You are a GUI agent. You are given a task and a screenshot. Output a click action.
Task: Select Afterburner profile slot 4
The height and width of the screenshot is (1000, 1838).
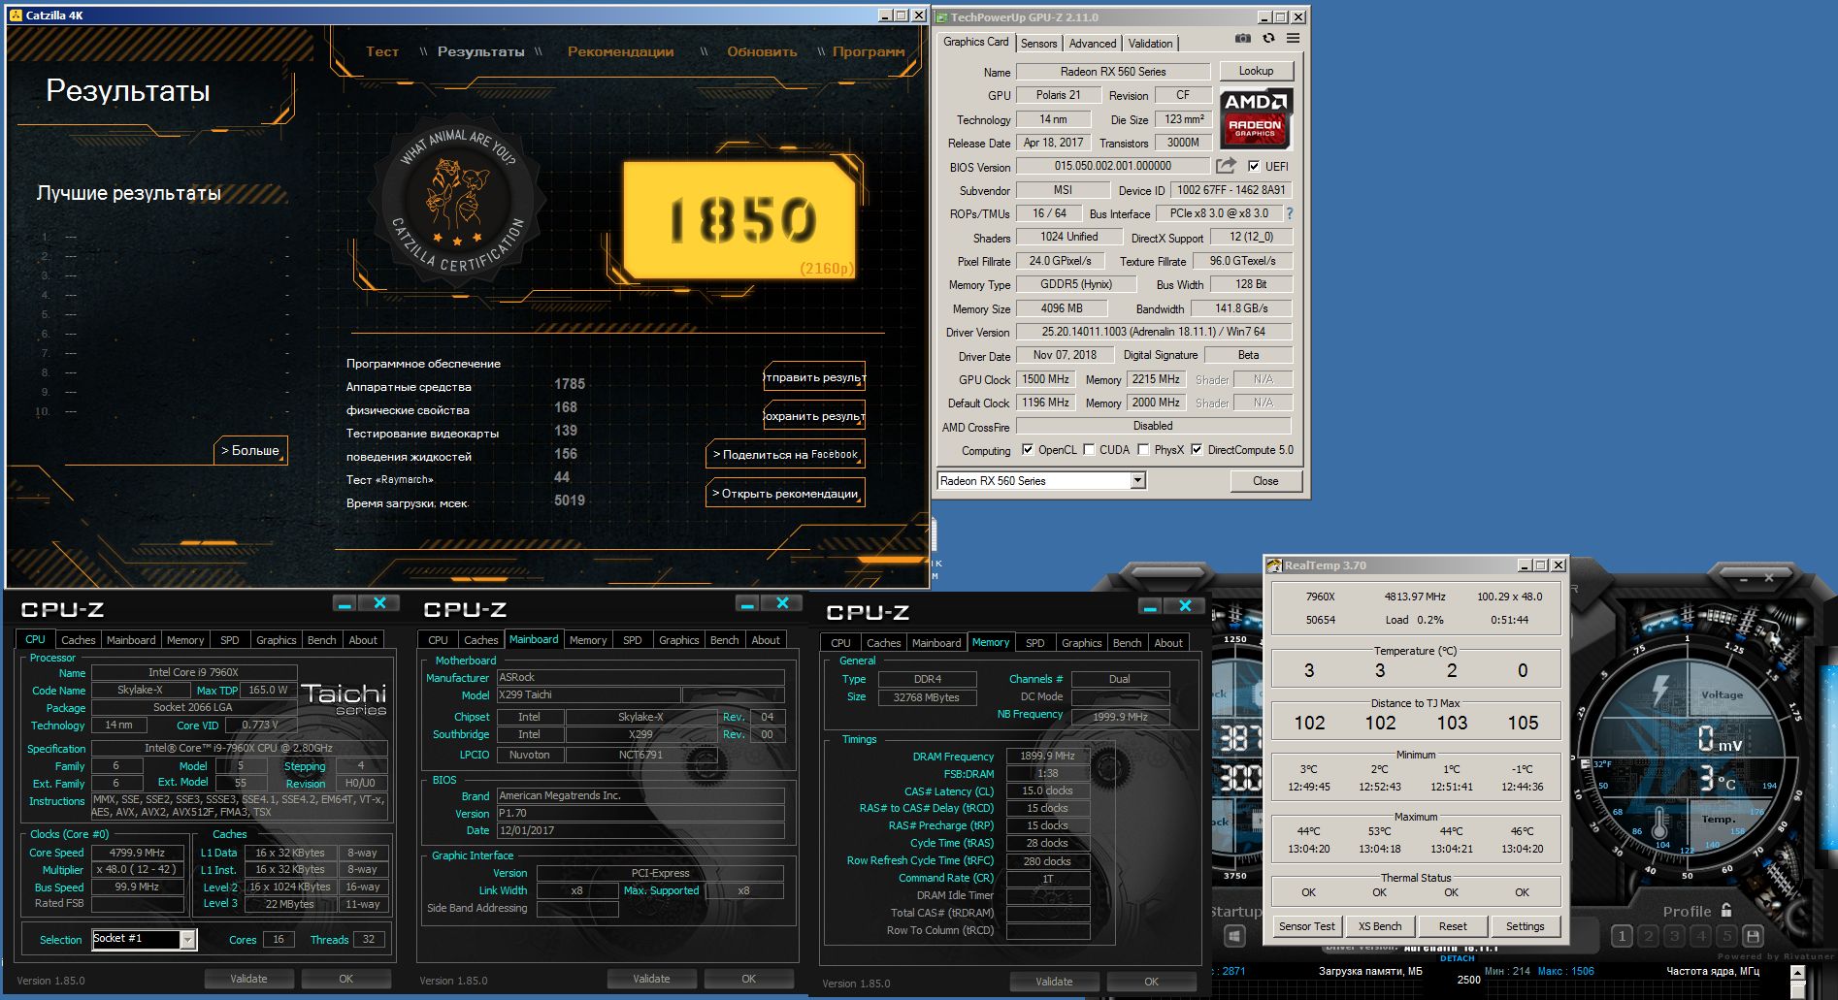coord(1700,936)
